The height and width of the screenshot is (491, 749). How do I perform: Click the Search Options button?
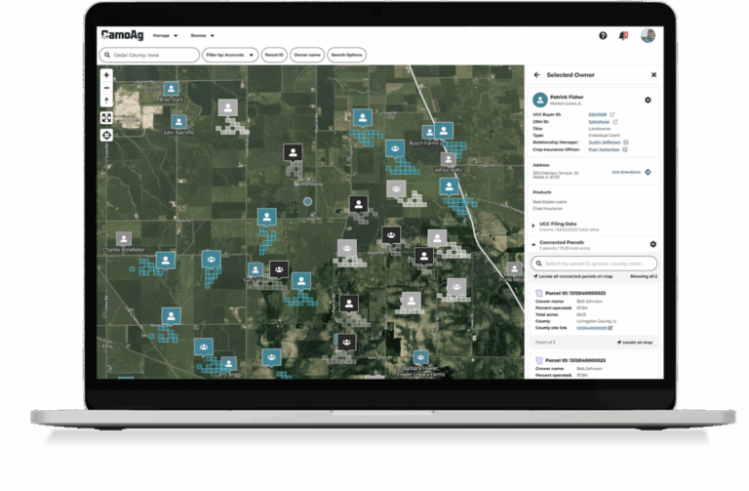pyautogui.click(x=346, y=56)
